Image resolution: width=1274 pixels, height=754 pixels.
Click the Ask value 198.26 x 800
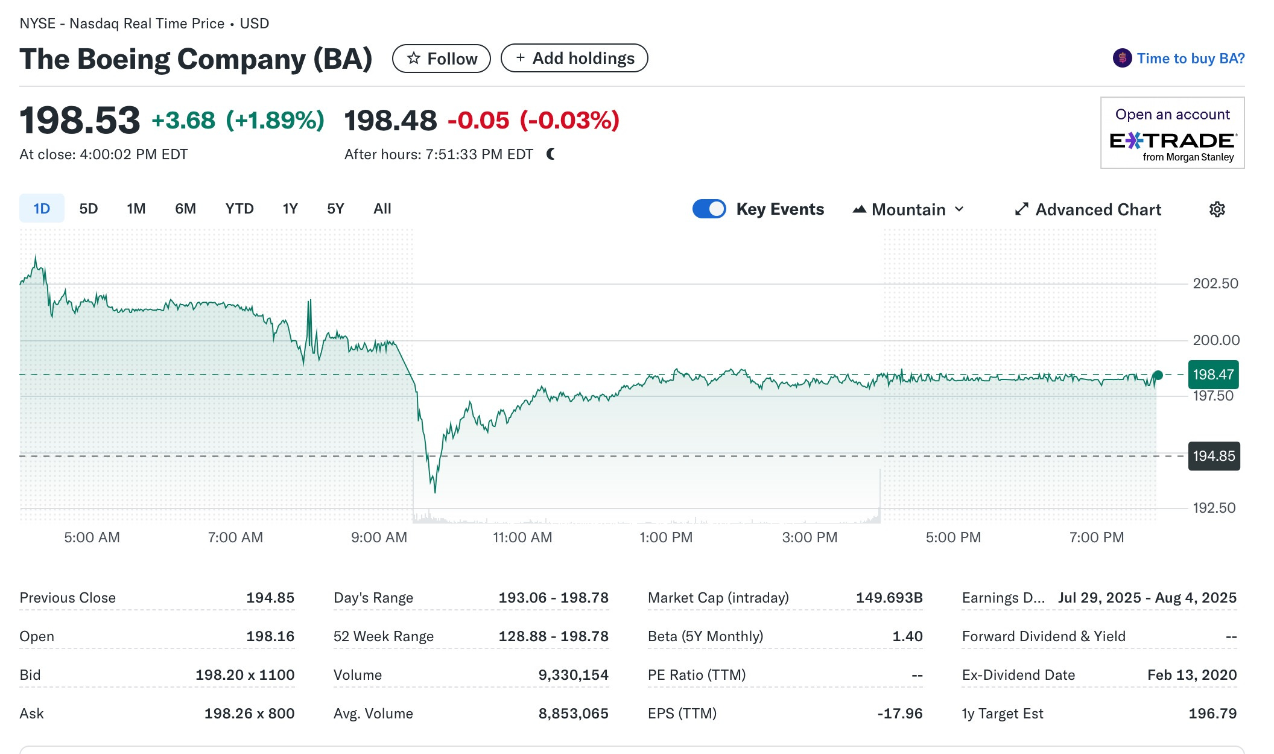pos(249,714)
